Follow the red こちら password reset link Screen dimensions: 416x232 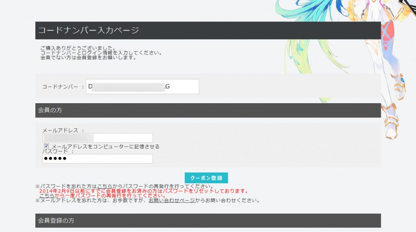pyautogui.click(x=47, y=195)
